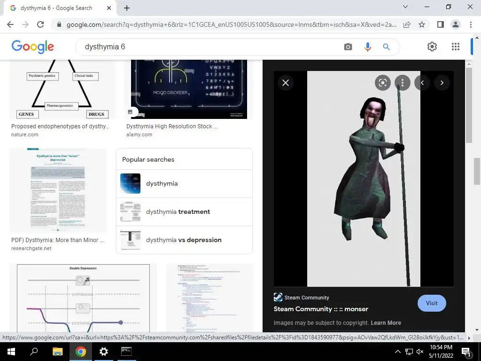Select popular search dysthymia treatment

point(184,212)
